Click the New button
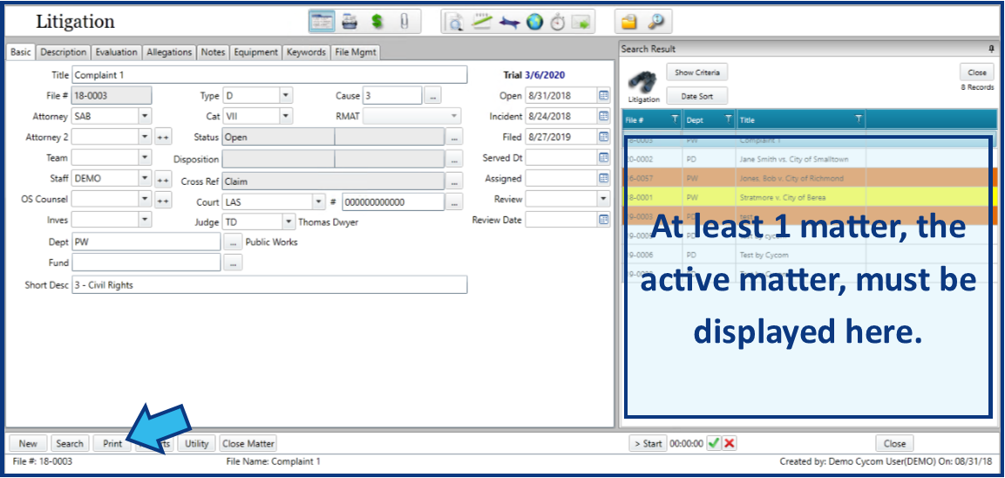Screen dimensions: 1005x478 [28, 443]
